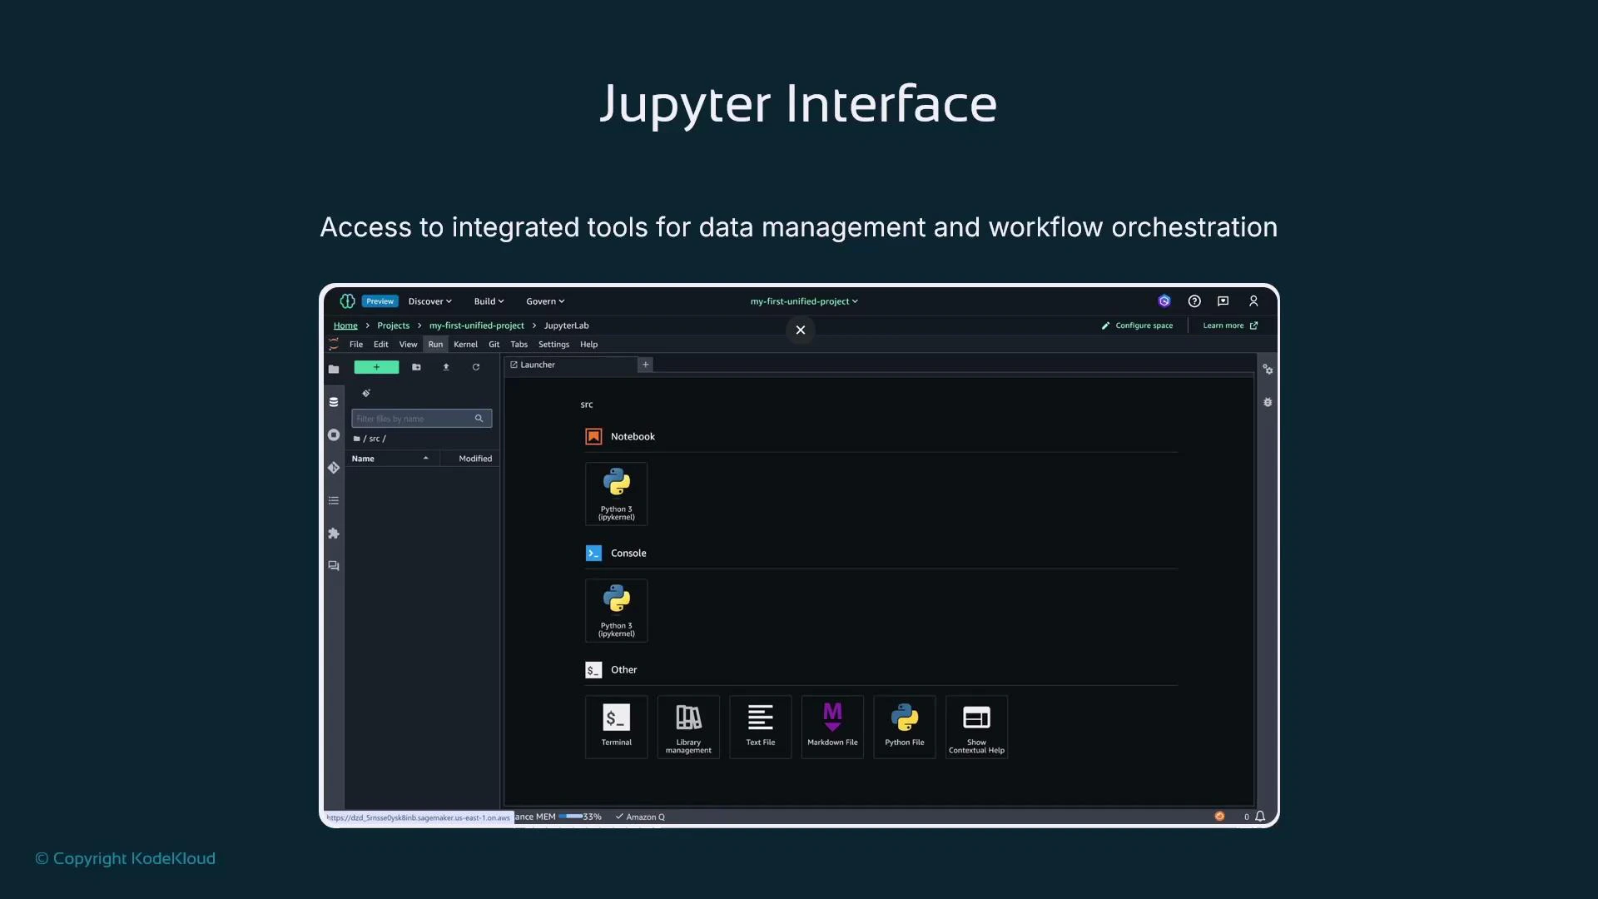The width and height of the screenshot is (1598, 899).
Task: Refresh the file browser
Action: [476, 366]
